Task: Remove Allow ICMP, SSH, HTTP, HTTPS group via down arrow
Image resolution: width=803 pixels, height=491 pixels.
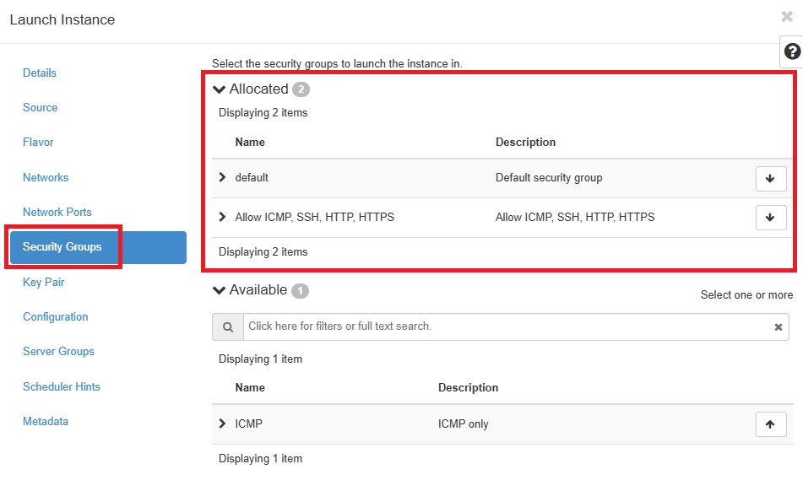Action: (771, 218)
